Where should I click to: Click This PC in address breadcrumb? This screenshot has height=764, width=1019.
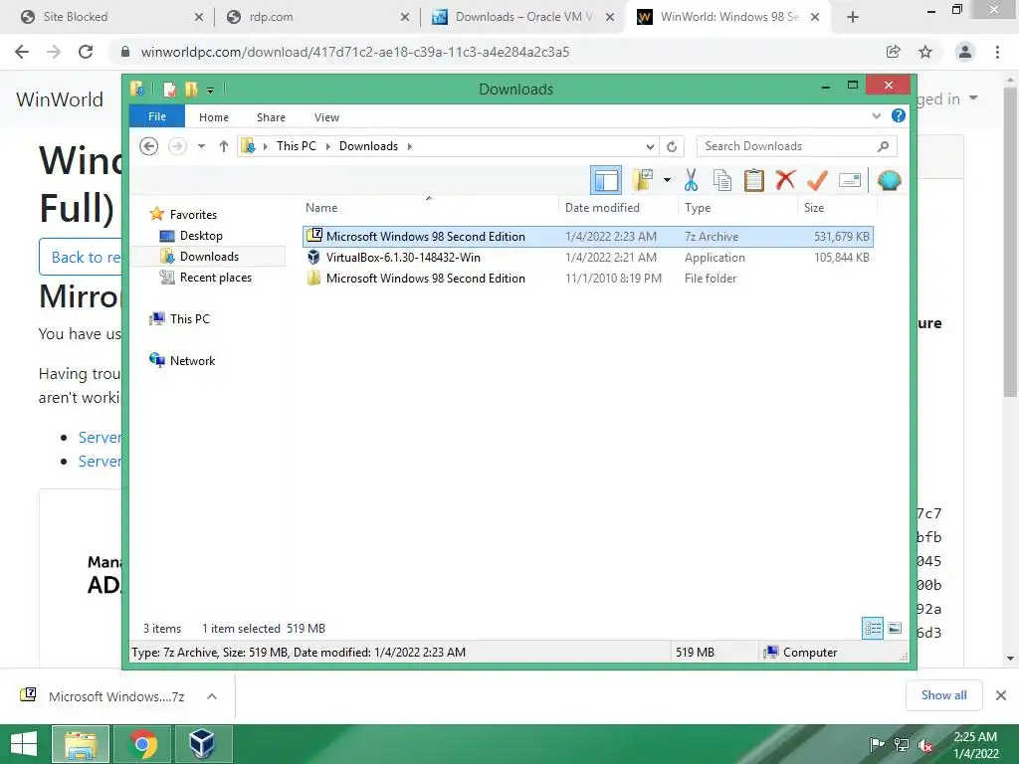[x=297, y=146]
